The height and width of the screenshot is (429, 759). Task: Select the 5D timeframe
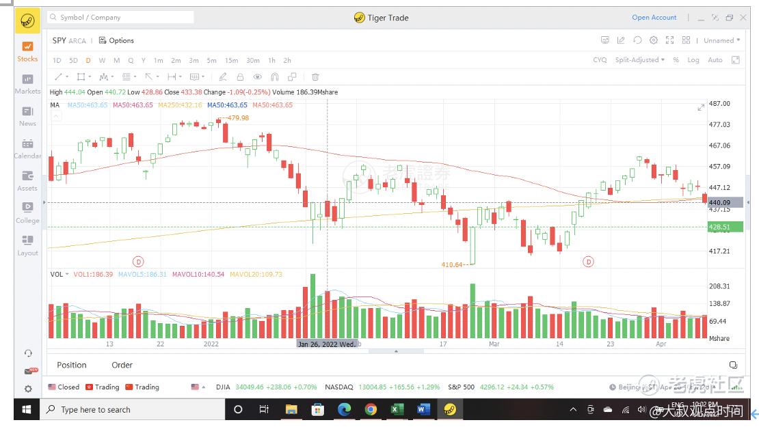coord(73,61)
